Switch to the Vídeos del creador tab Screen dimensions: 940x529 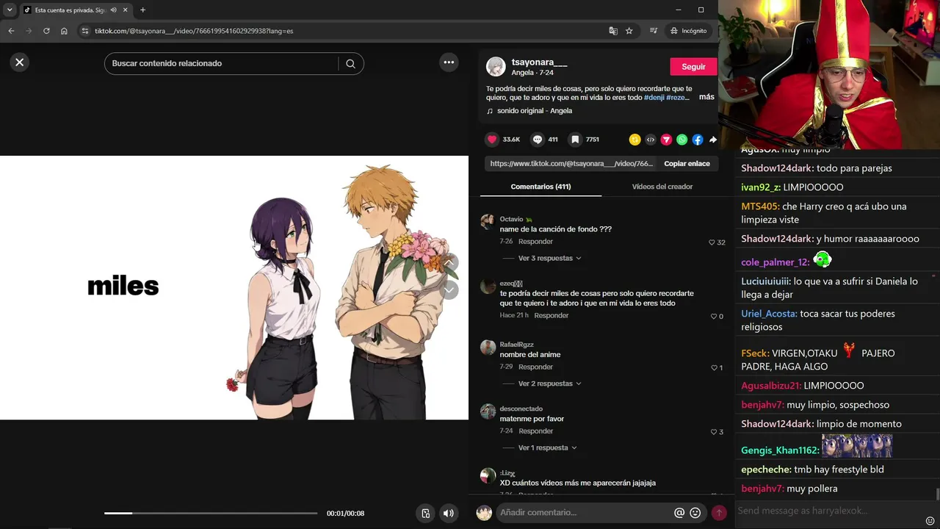pos(662,187)
